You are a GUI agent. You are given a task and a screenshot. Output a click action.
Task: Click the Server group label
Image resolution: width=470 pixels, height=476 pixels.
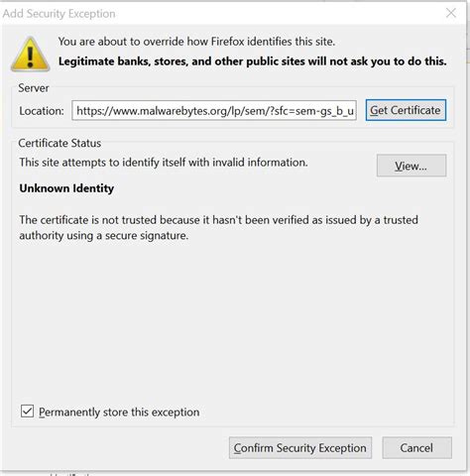34,88
